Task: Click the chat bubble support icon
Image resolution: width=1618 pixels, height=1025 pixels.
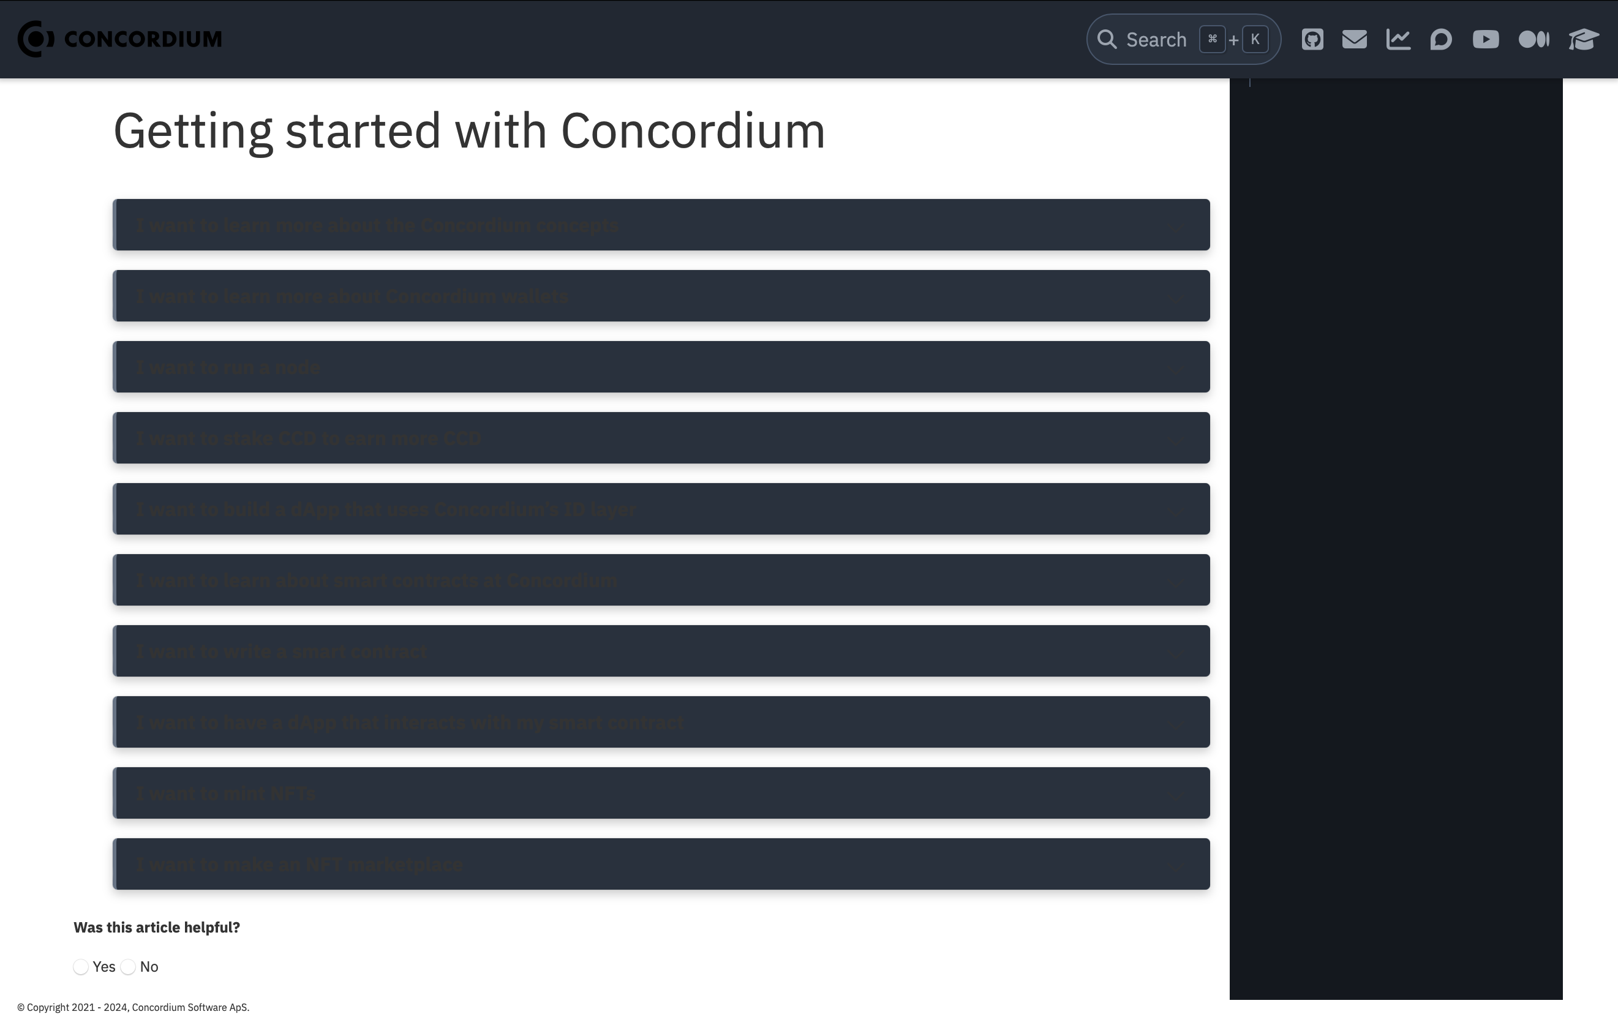Action: coord(1440,40)
